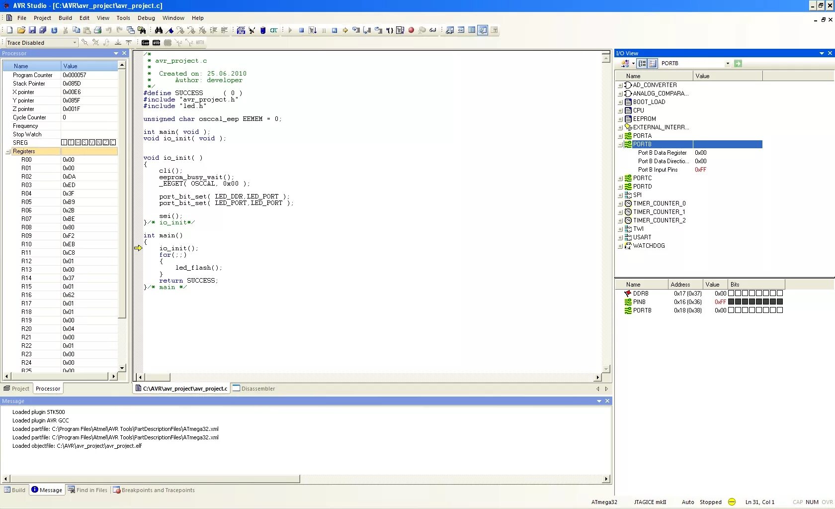Expand the WATCHDOG node
Screen dimensions: 835x509
[620, 246]
